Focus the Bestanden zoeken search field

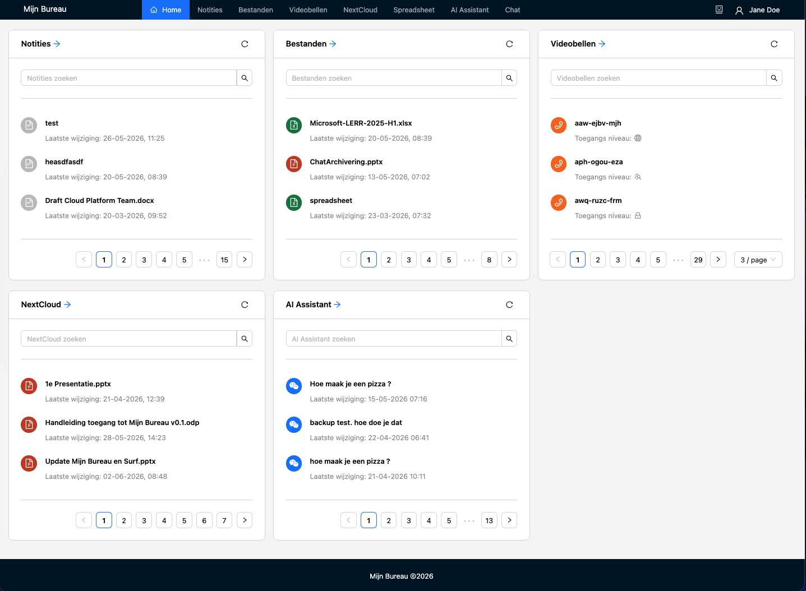coord(394,78)
